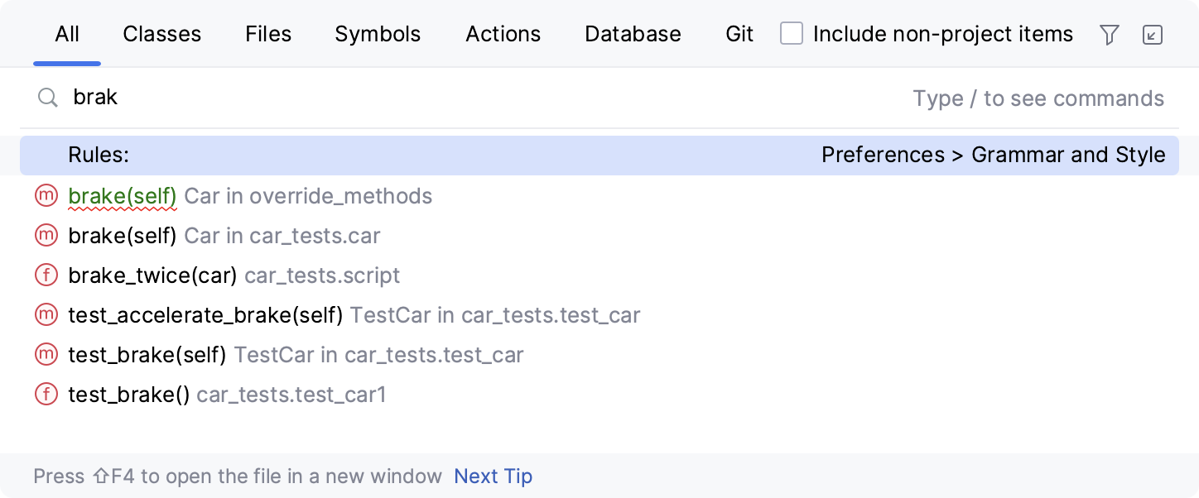
Task: Switch to the Classes tab
Action: (x=161, y=34)
